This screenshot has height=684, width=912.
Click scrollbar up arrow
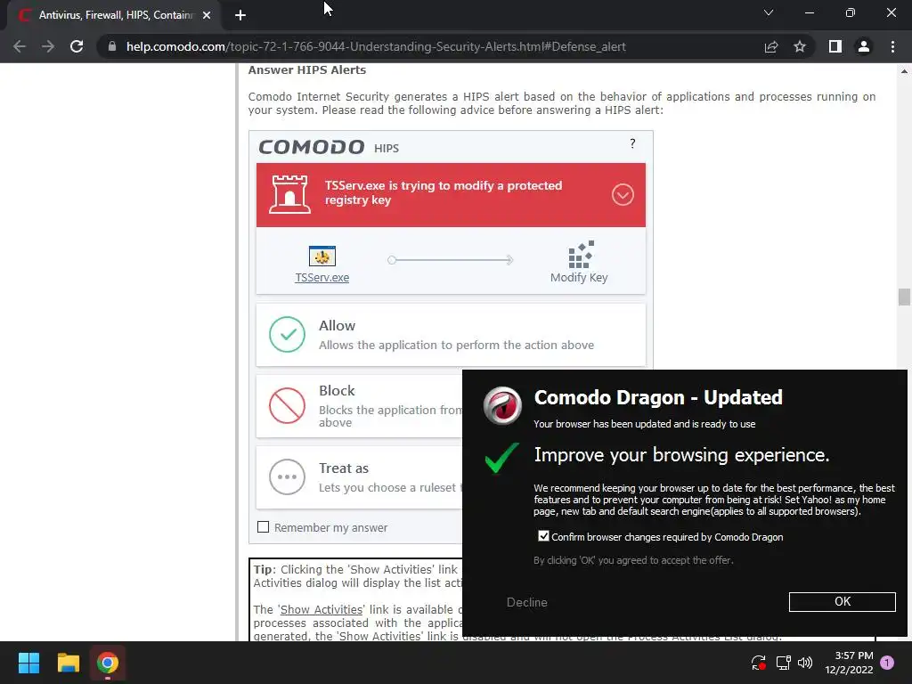[904, 71]
